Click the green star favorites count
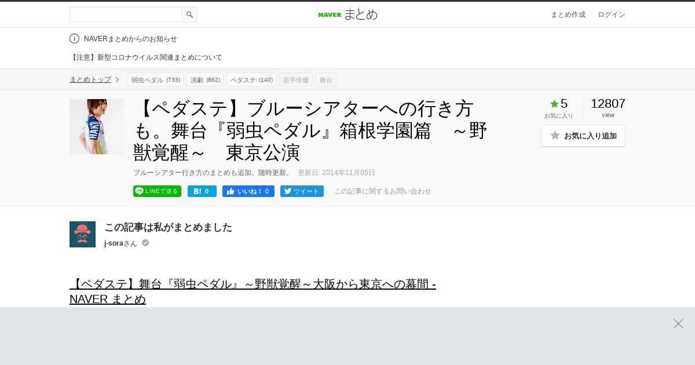This screenshot has width=695, height=365. 558,104
